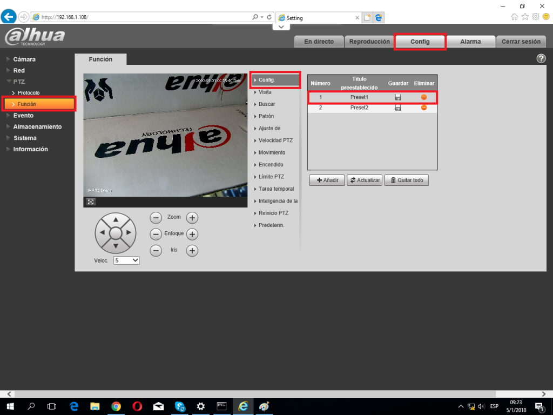553x415 pixels.
Task: Pan camera right with PTZ right arrow
Action: tap(129, 232)
